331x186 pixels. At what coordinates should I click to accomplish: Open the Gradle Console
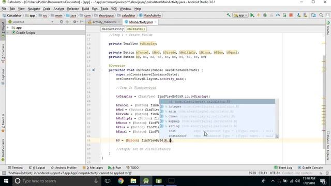[310, 167]
